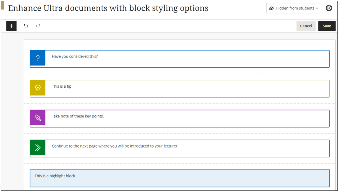Click the document title text
Image resolution: width=339 pixels, height=192 pixels.
coord(108,8)
